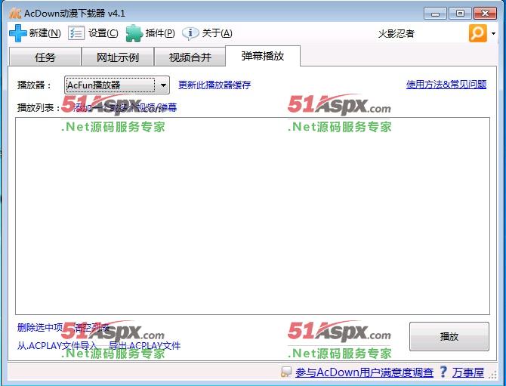Click the add video/弹幕 link beside 播放列表

125,107
